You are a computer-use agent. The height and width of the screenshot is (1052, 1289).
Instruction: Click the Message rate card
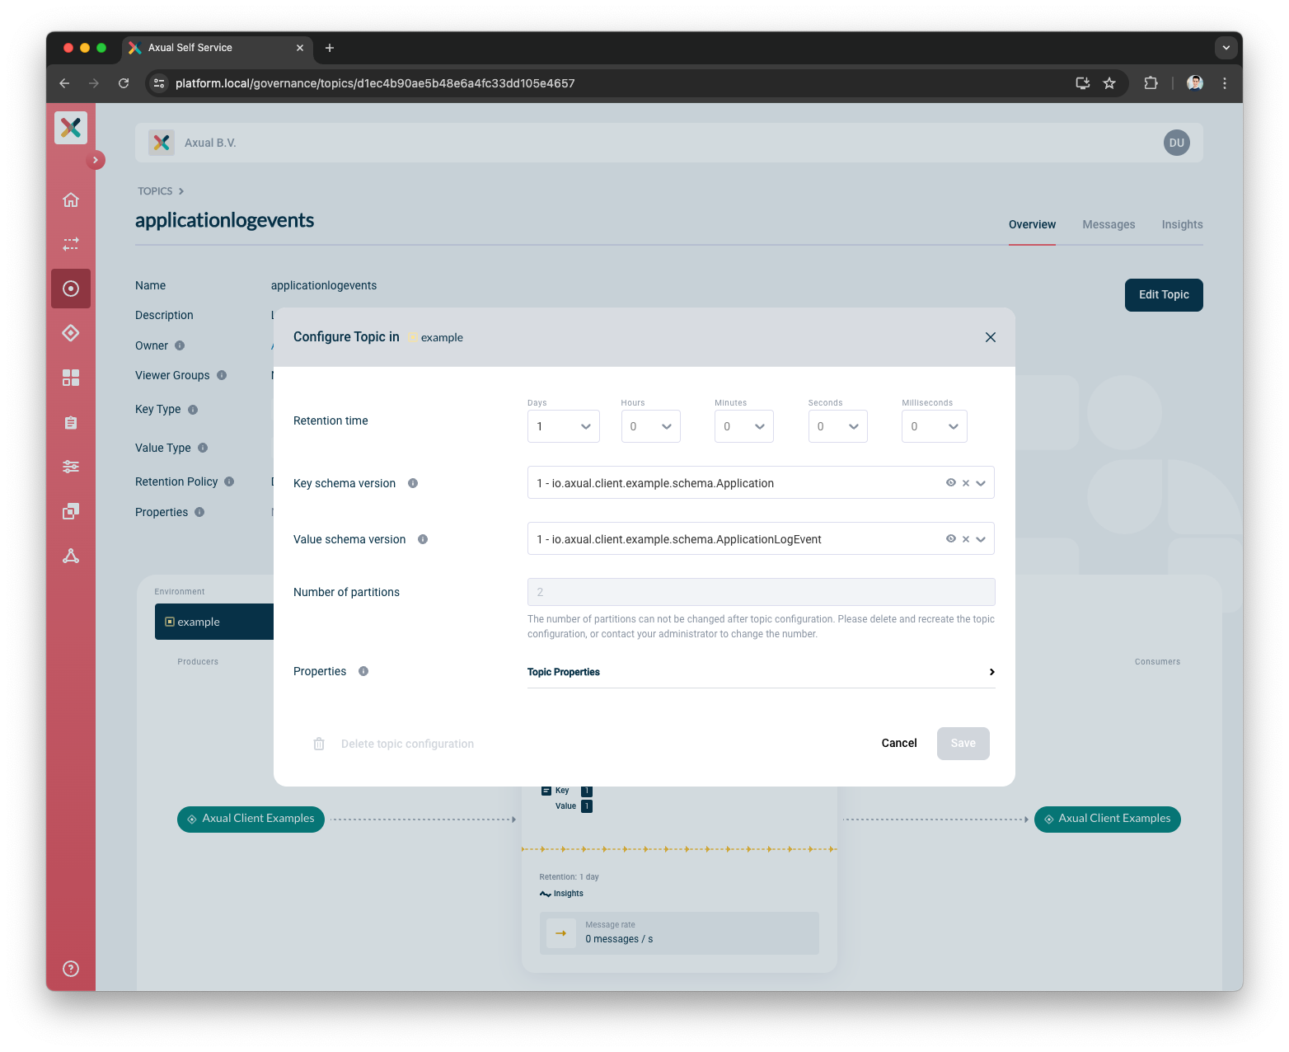tap(679, 933)
